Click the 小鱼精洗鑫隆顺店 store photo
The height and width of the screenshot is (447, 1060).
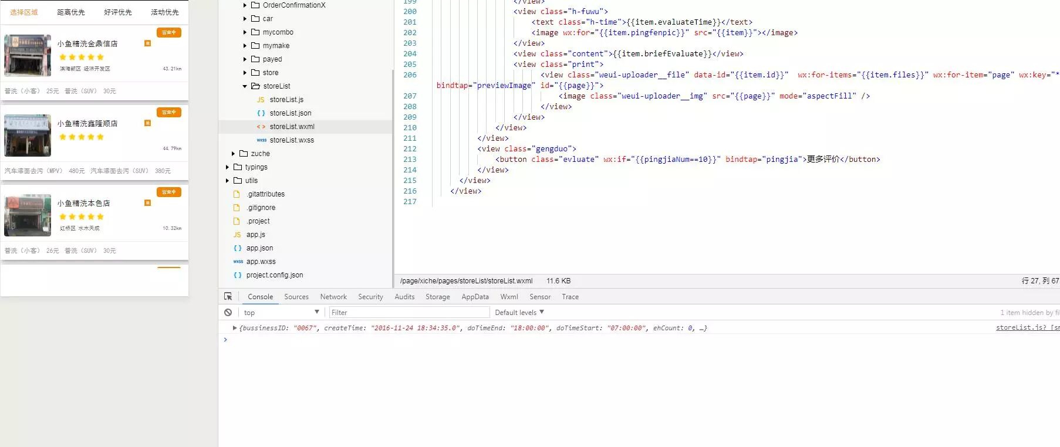coord(28,136)
